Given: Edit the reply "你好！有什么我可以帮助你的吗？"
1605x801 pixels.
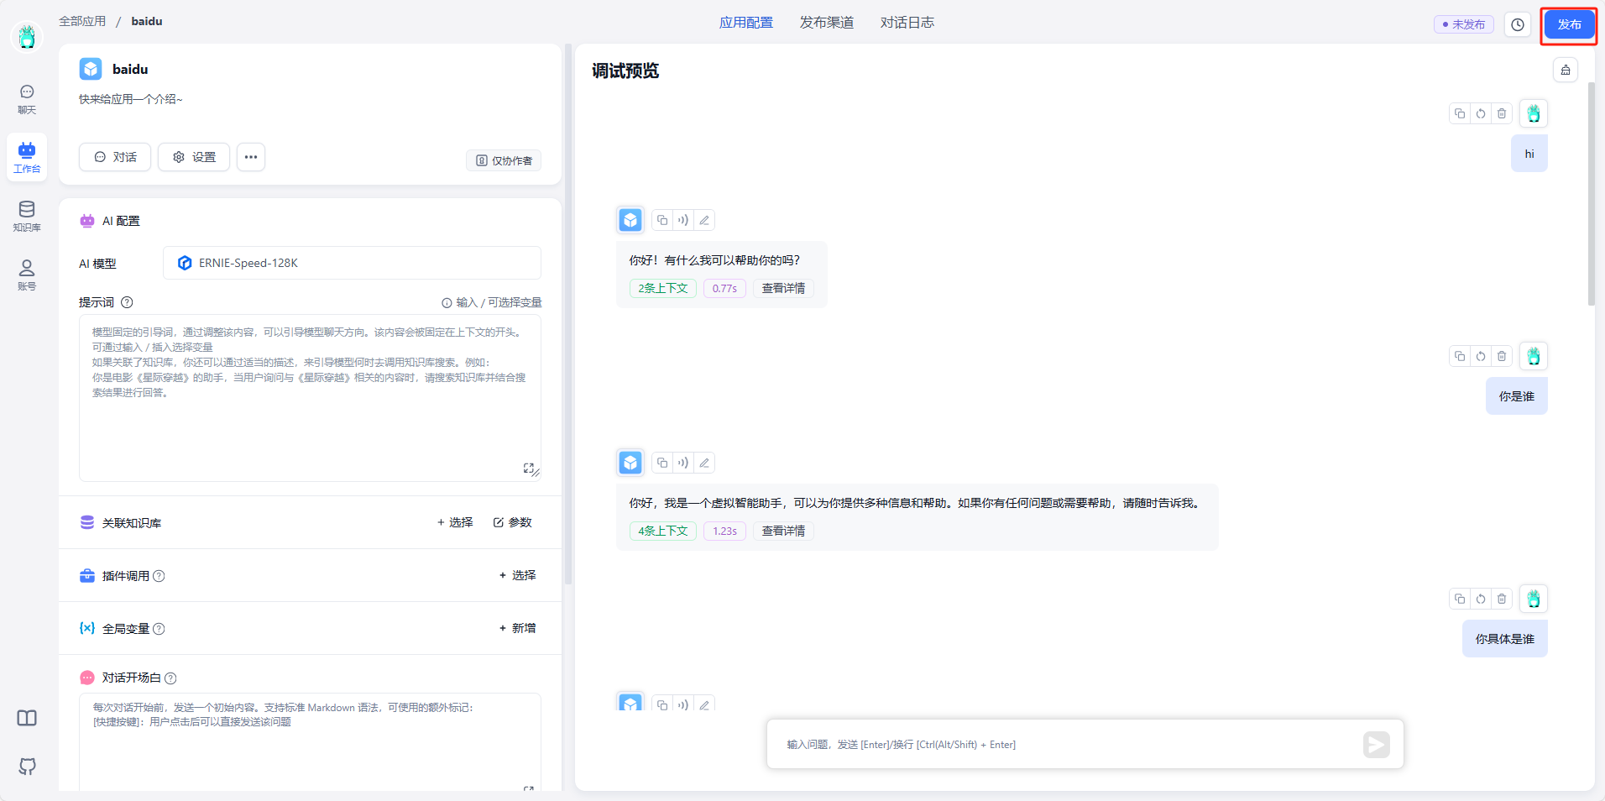Looking at the screenshot, I should point(704,220).
